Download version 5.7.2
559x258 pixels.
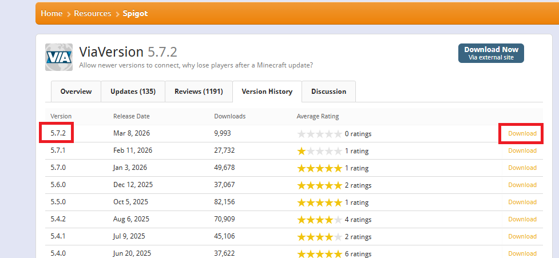(x=522, y=134)
